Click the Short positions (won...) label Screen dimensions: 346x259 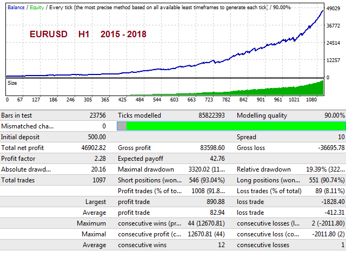150,180
